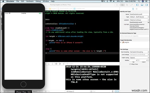This screenshot has height=93, width=150.
Task: Open Type dropdown Default - Swift Source
Action: tap(139, 17)
